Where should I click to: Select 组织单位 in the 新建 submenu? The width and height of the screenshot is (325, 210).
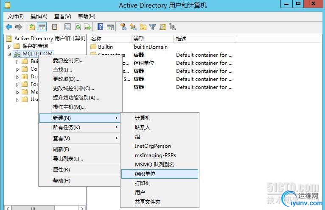(160, 174)
